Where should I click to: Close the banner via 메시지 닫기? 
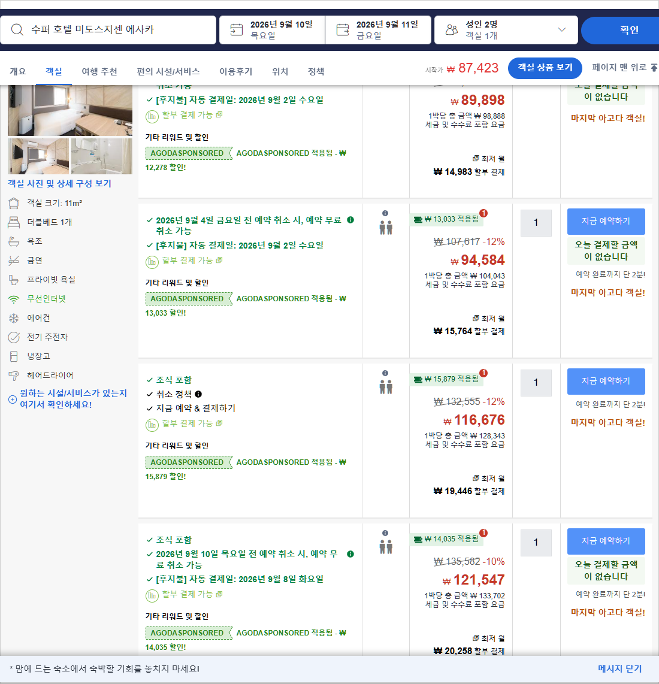click(619, 669)
